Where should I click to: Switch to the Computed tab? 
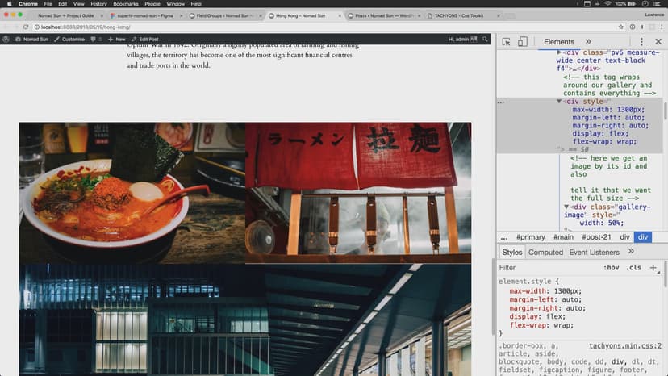coord(545,253)
